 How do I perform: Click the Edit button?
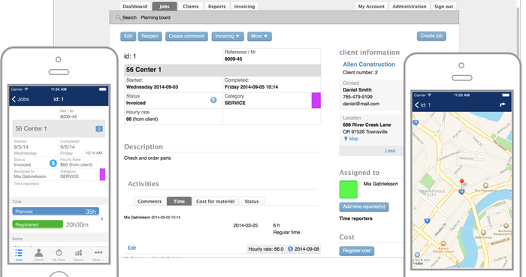point(128,36)
